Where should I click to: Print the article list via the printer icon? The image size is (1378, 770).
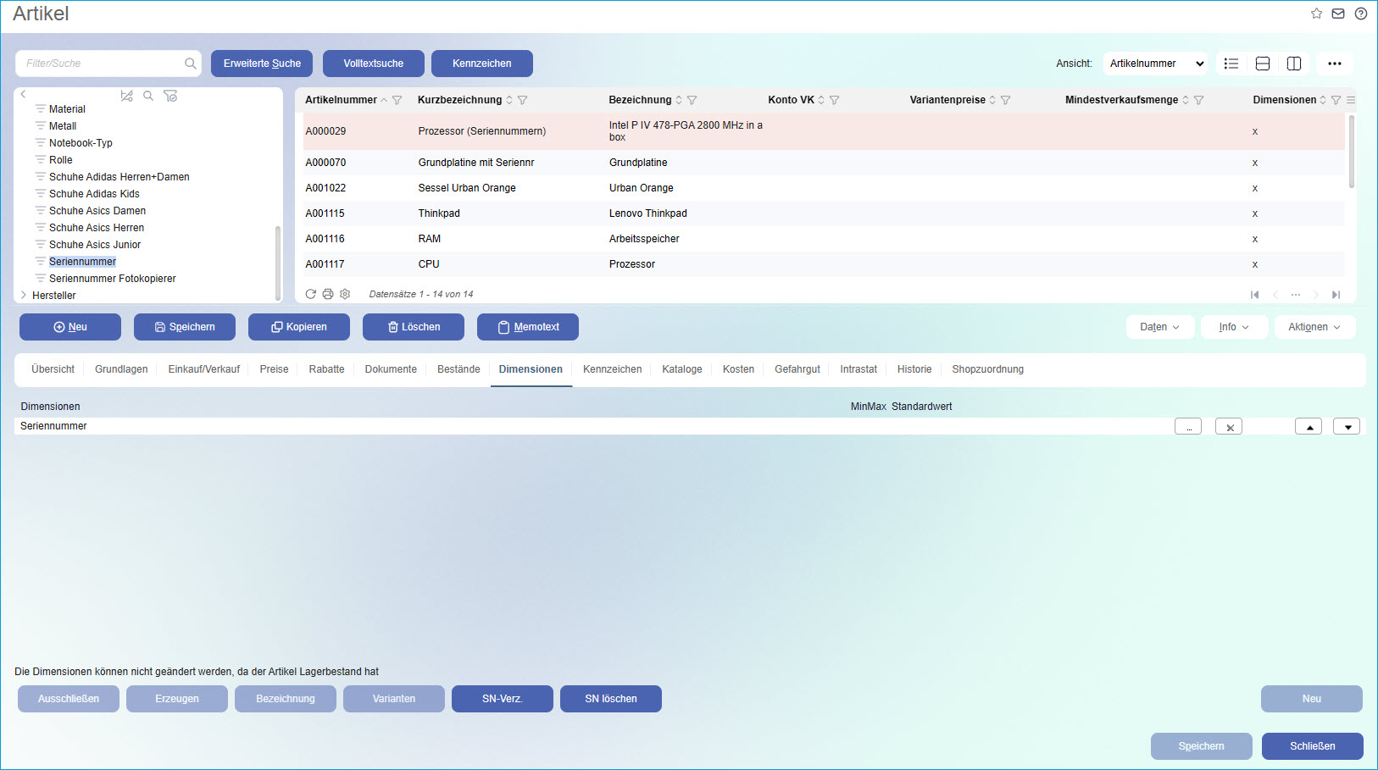(328, 293)
